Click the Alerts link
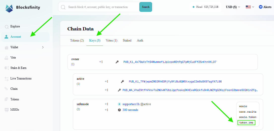The image size is (274, 131). tap(267, 7)
